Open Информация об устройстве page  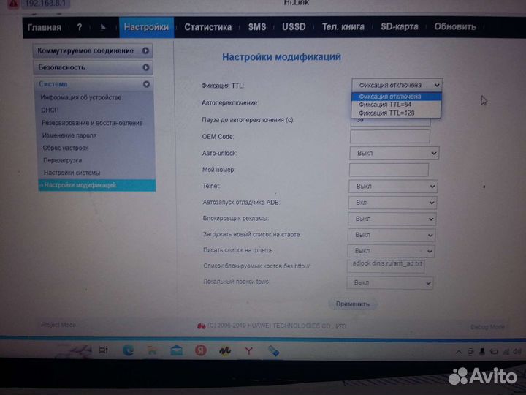[81, 97]
